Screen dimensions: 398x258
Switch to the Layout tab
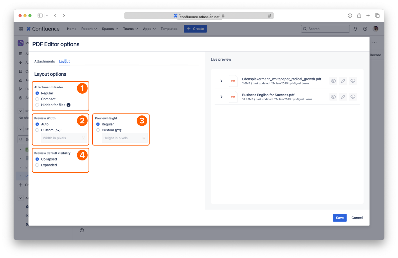(64, 62)
